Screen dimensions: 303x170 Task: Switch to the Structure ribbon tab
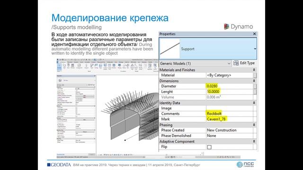[x=70, y=62]
